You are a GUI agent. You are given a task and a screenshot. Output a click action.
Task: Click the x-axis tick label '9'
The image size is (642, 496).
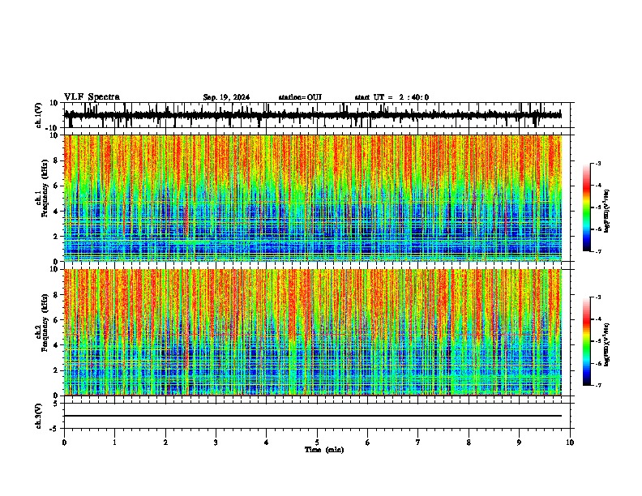519,442
